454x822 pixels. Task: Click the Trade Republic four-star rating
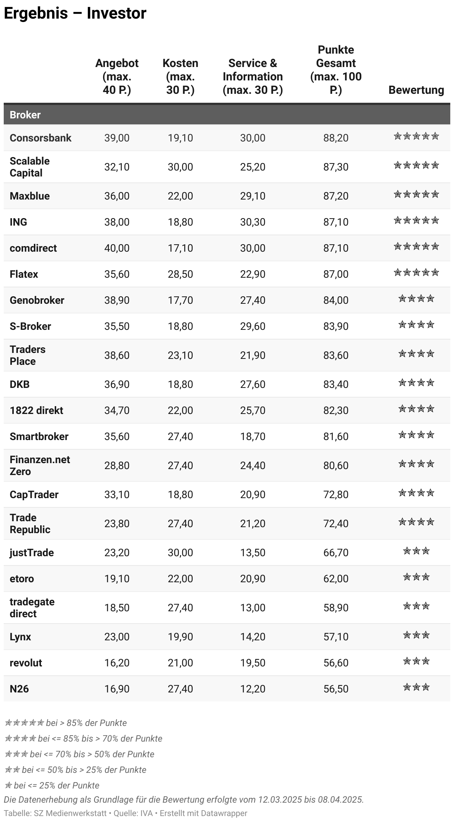click(416, 522)
